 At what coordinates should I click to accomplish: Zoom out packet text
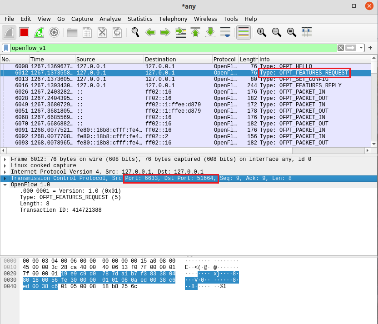[277, 32]
